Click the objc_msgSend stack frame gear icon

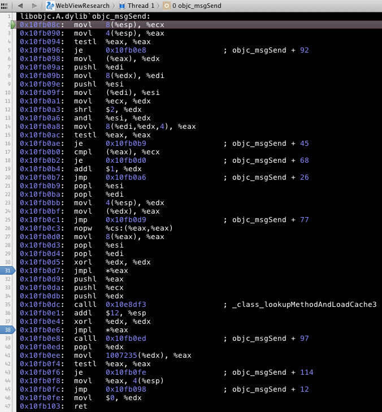pos(167,6)
